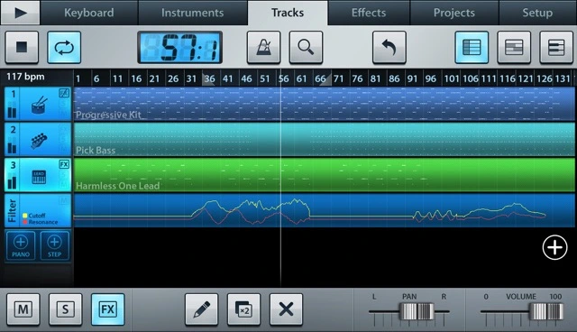Toggle Solo with the S button

(x=65, y=309)
